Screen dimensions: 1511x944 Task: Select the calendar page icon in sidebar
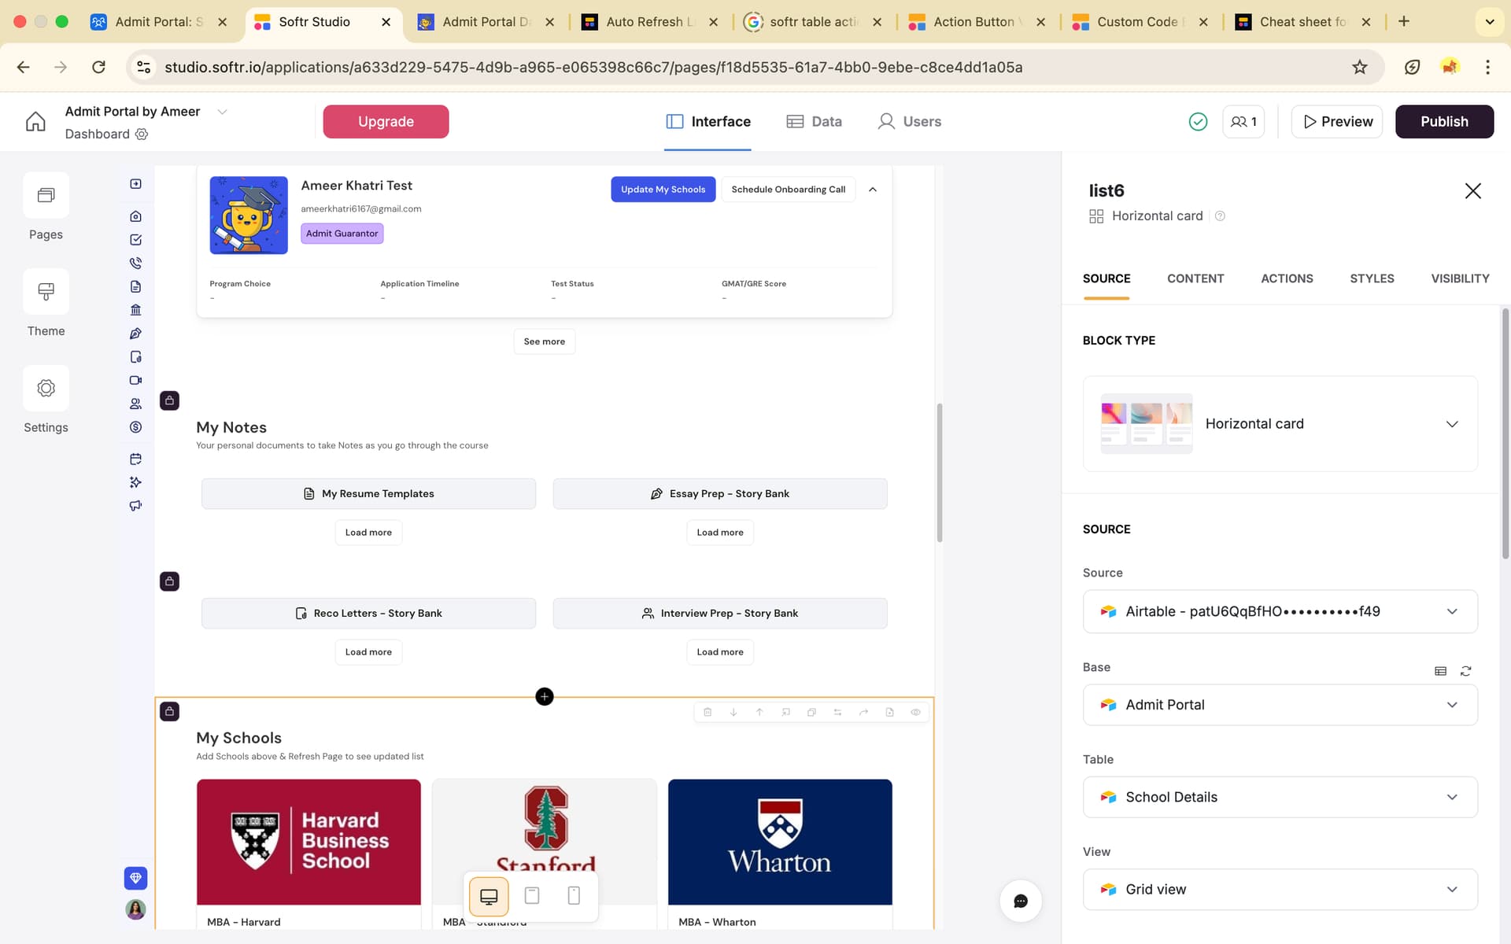(135, 459)
